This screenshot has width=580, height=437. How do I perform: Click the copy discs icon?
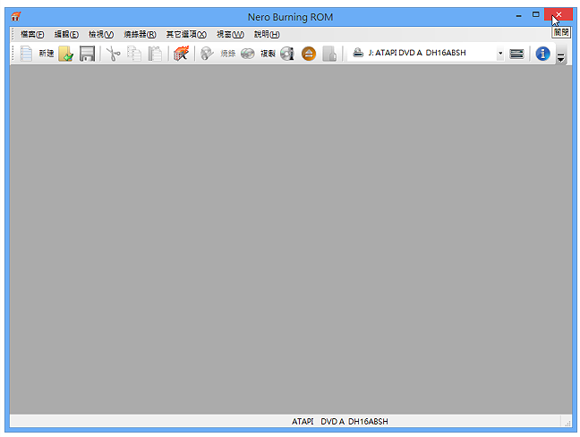tap(247, 54)
